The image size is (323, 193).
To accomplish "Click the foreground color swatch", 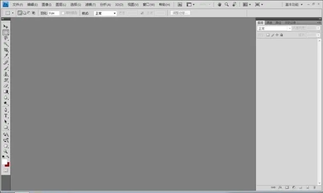I will point(5,162).
